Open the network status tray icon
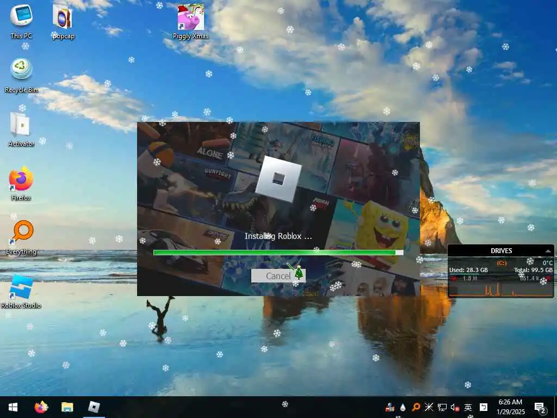557x418 pixels. coord(442,407)
